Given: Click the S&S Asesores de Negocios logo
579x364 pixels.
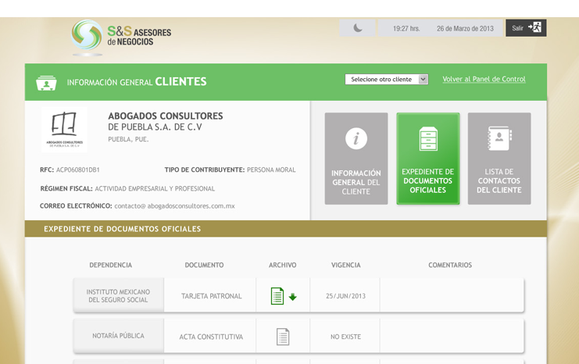Looking at the screenshot, I should pos(121,36).
